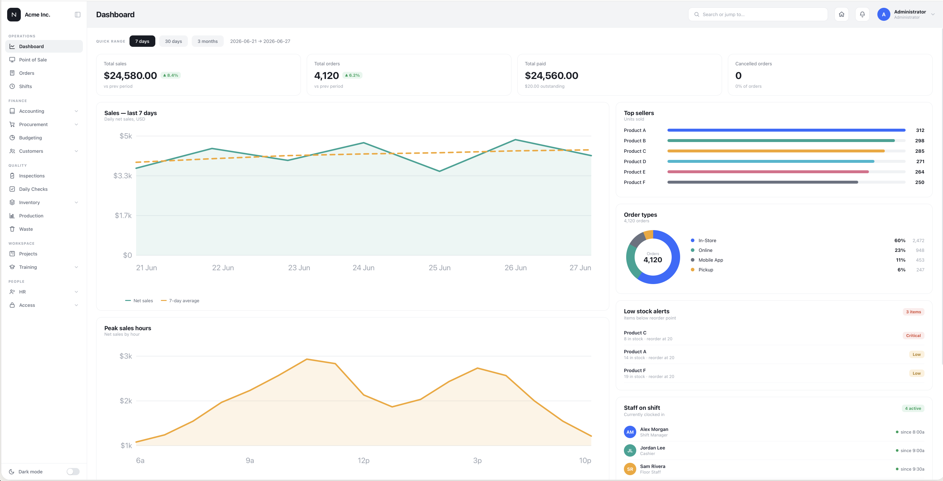Click the Customers people icon
943x481 pixels.
(x=12, y=151)
